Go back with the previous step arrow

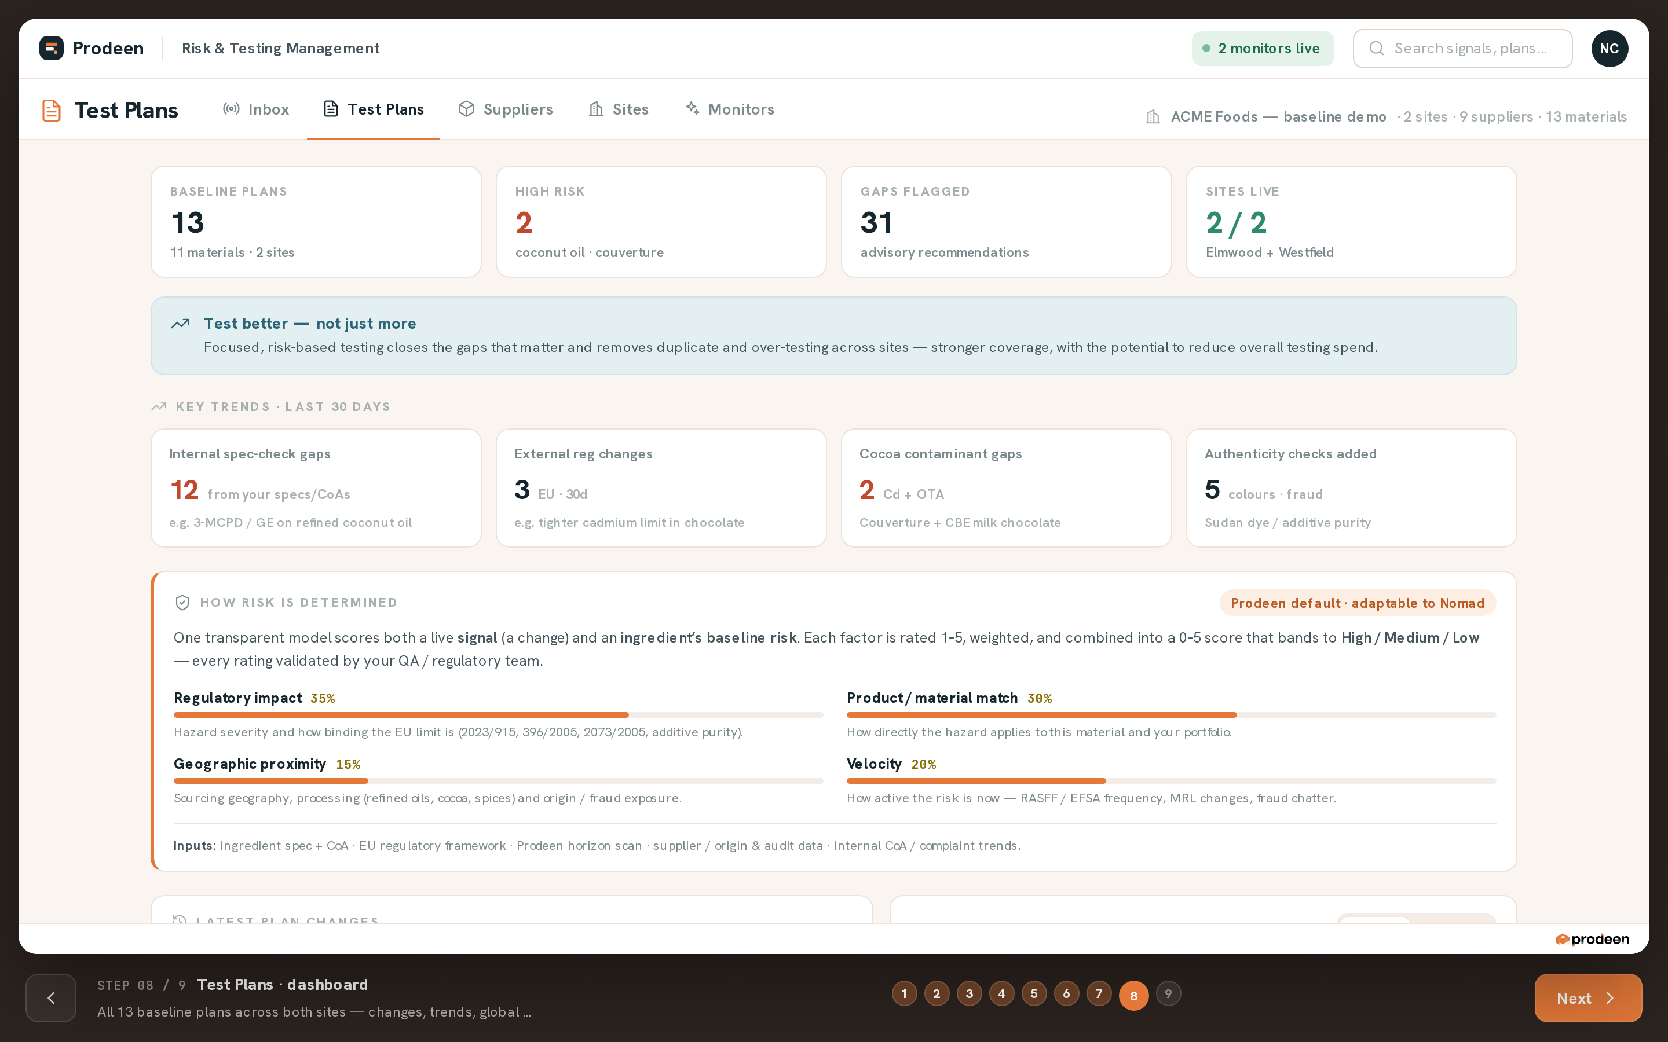click(51, 998)
